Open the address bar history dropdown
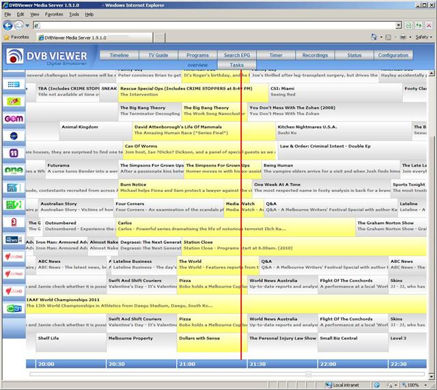Screen dimensions: 437x390 [399, 25]
